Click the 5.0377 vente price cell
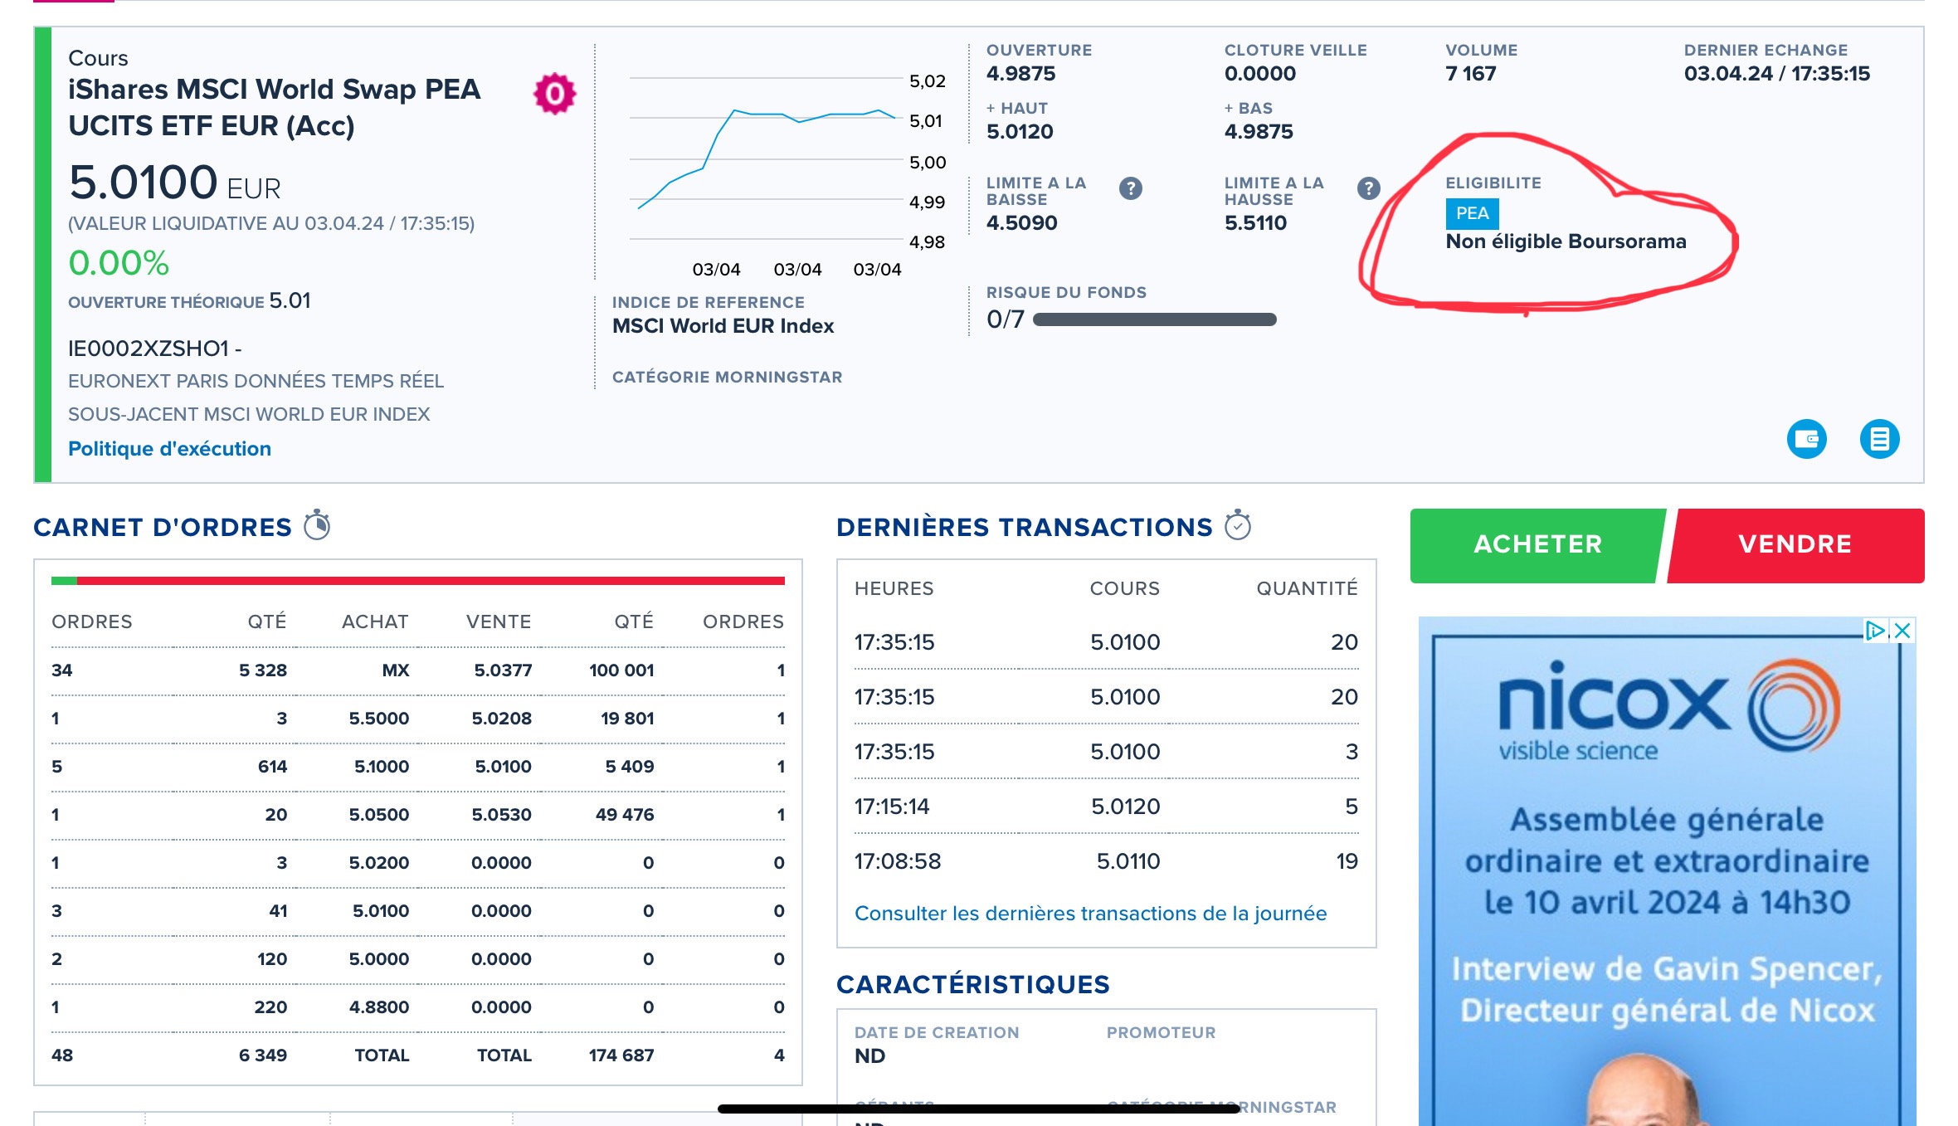 (503, 670)
